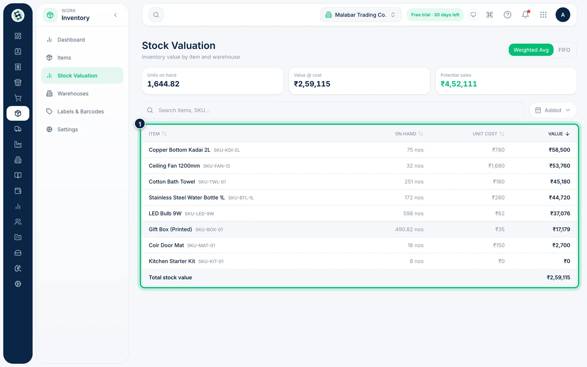
Task: Open the Copper Bottom Kadai 2L row
Action: click(359, 150)
